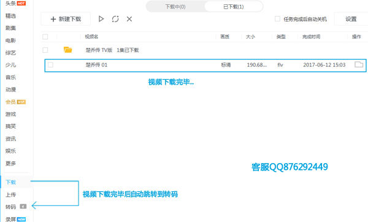Select 资讯 in the sidebar
Image resolution: width=368 pixels, height=222 pixels.
10,139
